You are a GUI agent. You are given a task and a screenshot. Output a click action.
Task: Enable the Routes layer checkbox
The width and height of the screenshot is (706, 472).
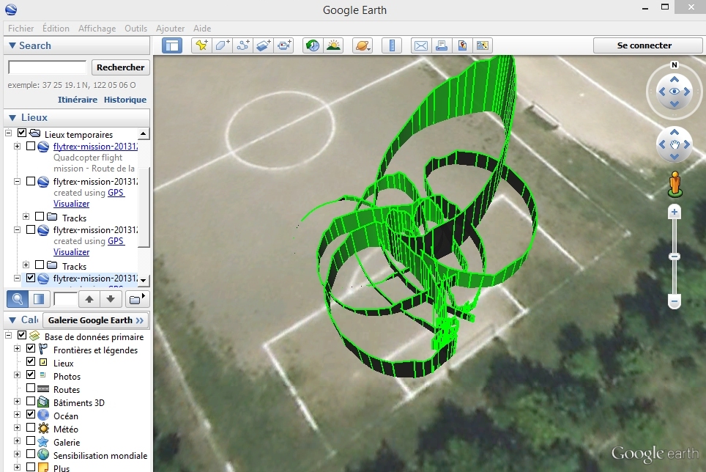click(31, 388)
